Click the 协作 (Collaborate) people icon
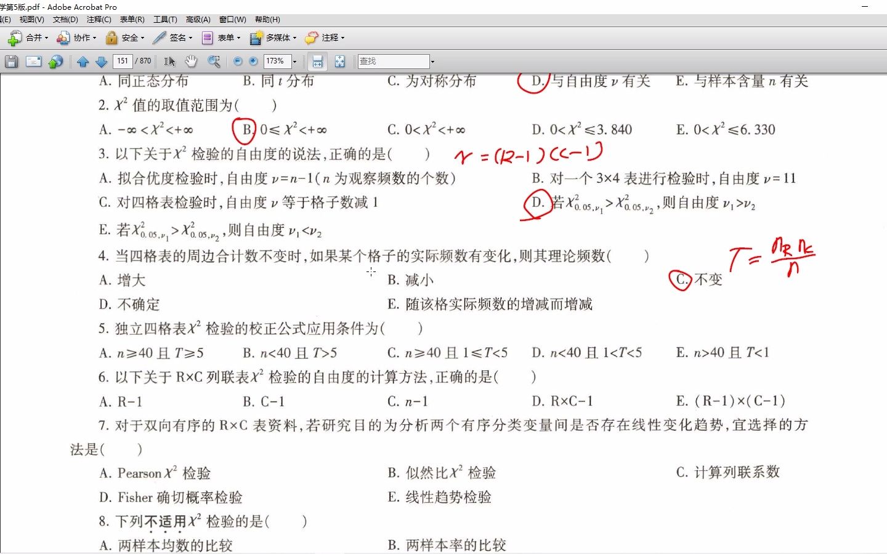The width and height of the screenshot is (887, 554). click(x=63, y=38)
